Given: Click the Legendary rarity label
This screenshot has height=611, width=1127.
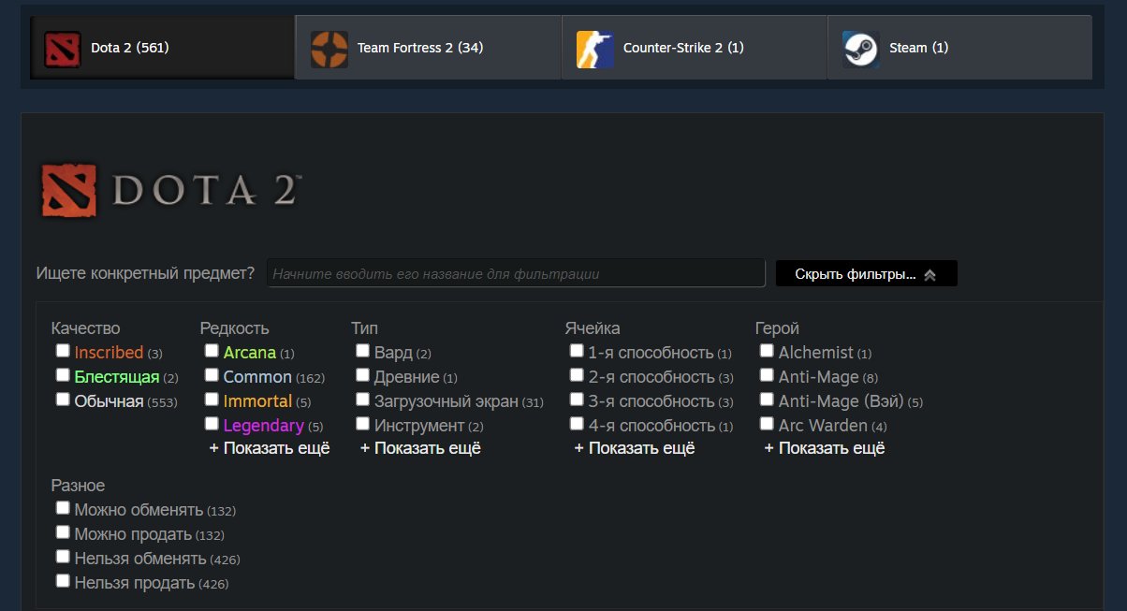Looking at the screenshot, I should click(x=263, y=426).
